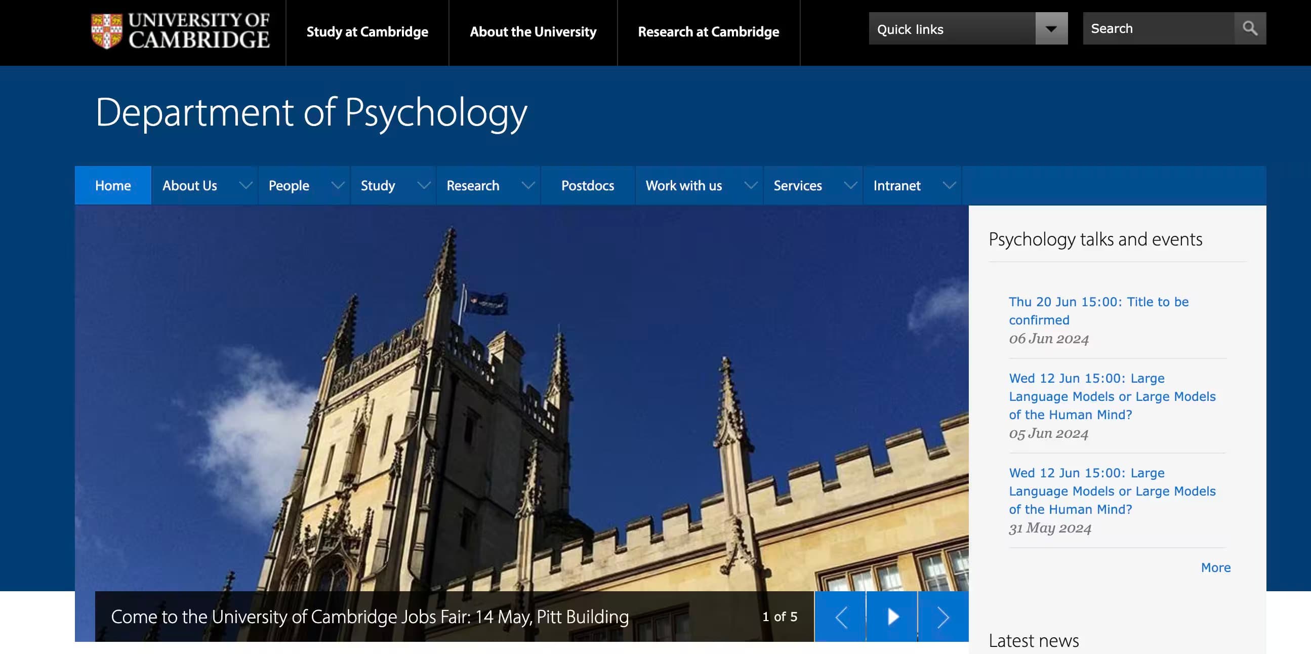This screenshot has width=1311, height=654.
Task: Open the Services menu item
Action: [798, 185]
